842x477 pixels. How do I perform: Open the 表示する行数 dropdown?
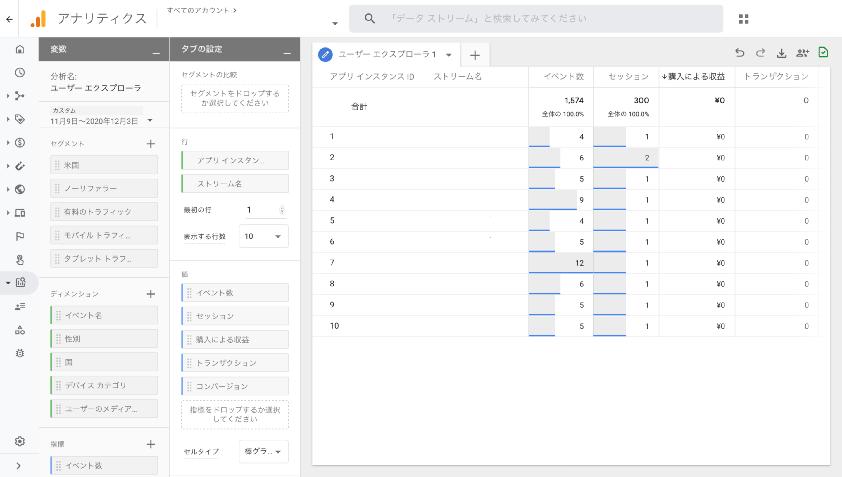tap(264, 236)
